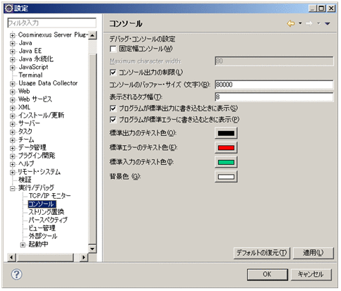Select Terminal in the tree
The height and width of the screenshot is (291, 341).
click(30, 75)
